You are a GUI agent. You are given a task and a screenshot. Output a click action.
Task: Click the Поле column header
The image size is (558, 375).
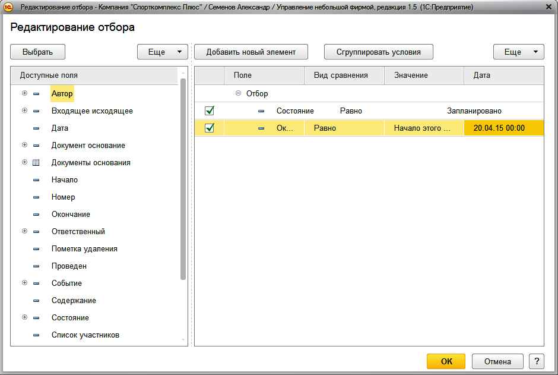[264, 75]
